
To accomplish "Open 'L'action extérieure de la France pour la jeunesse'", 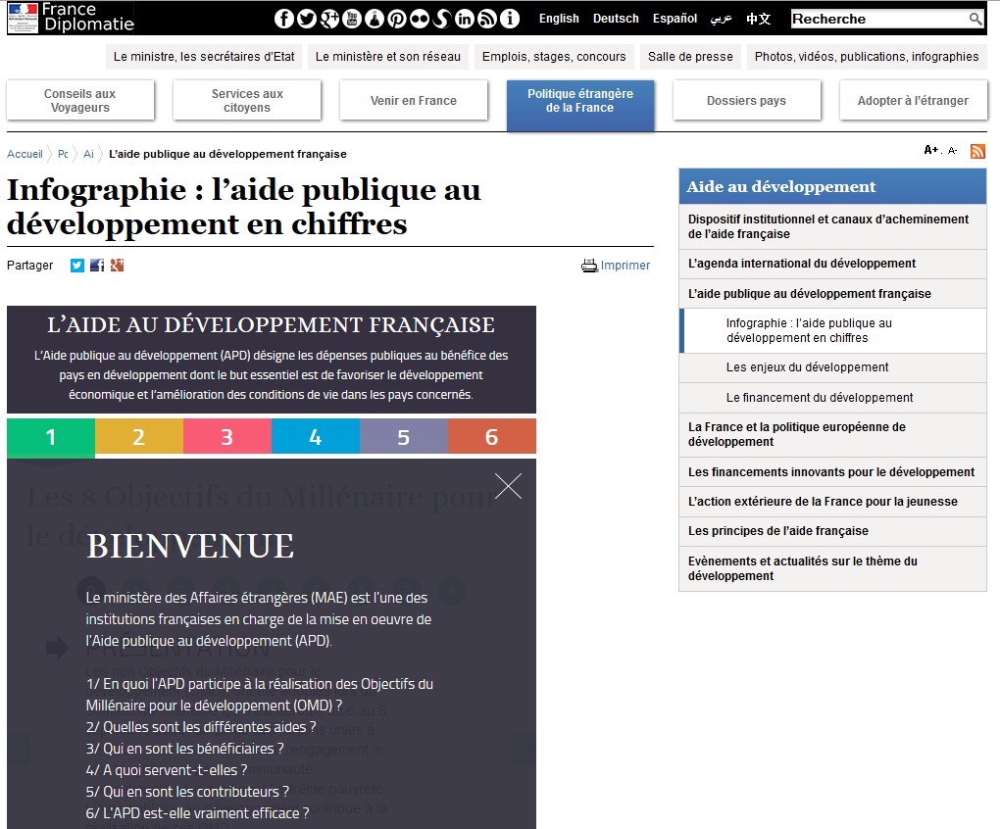I will tap(833, 502).
